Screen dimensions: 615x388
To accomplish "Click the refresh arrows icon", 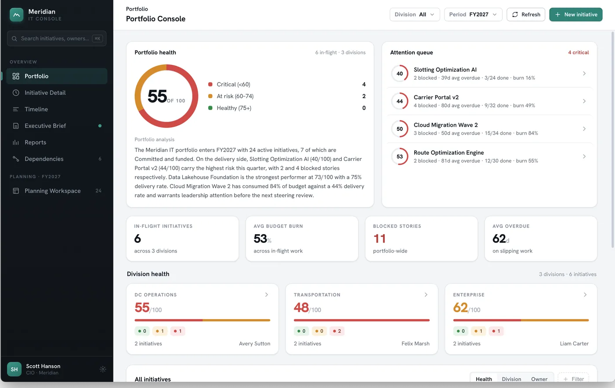I will 515,14.
